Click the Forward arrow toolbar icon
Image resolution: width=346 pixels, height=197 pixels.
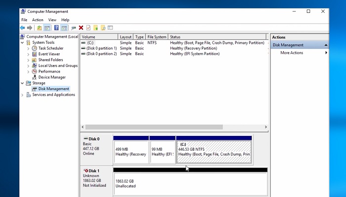pos(30,28)
